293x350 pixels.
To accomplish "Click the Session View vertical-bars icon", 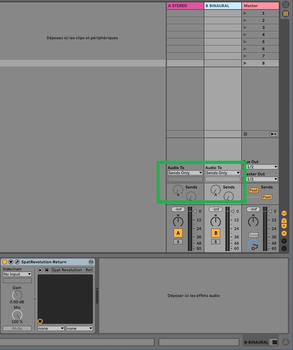I will (285, 14).
